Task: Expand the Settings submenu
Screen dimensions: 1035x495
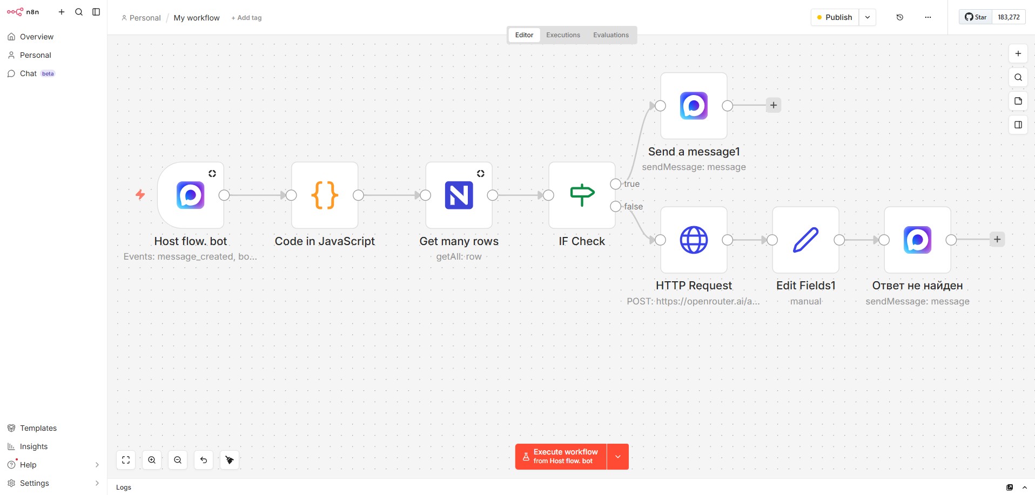Action: point(97,483)
